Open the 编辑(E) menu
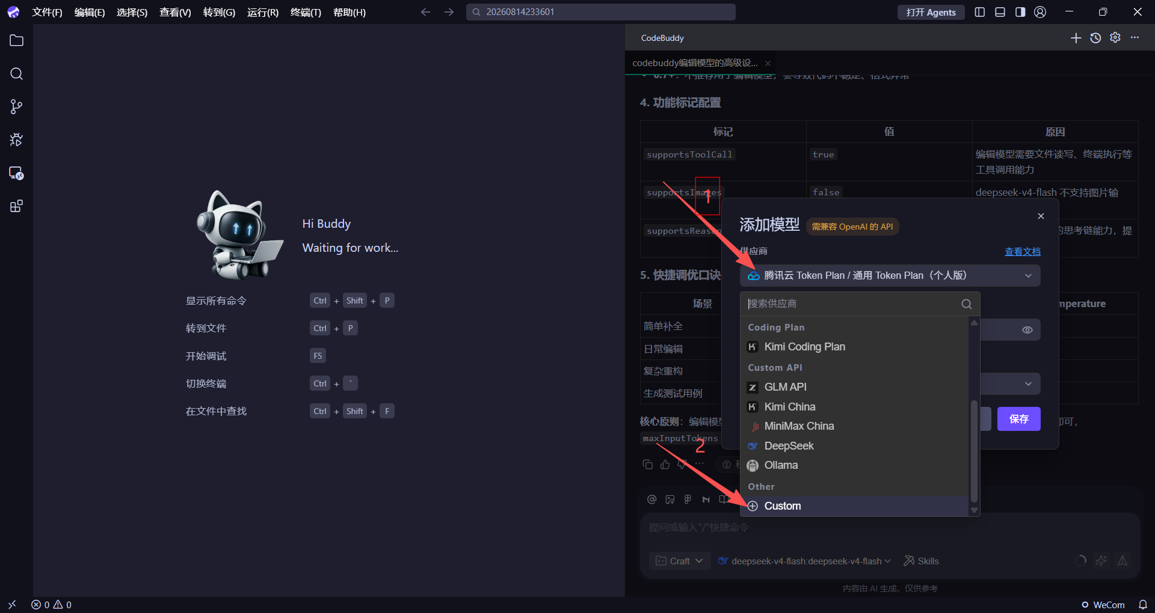Screen dimensions: 1155x613 [x=90, y=12]
